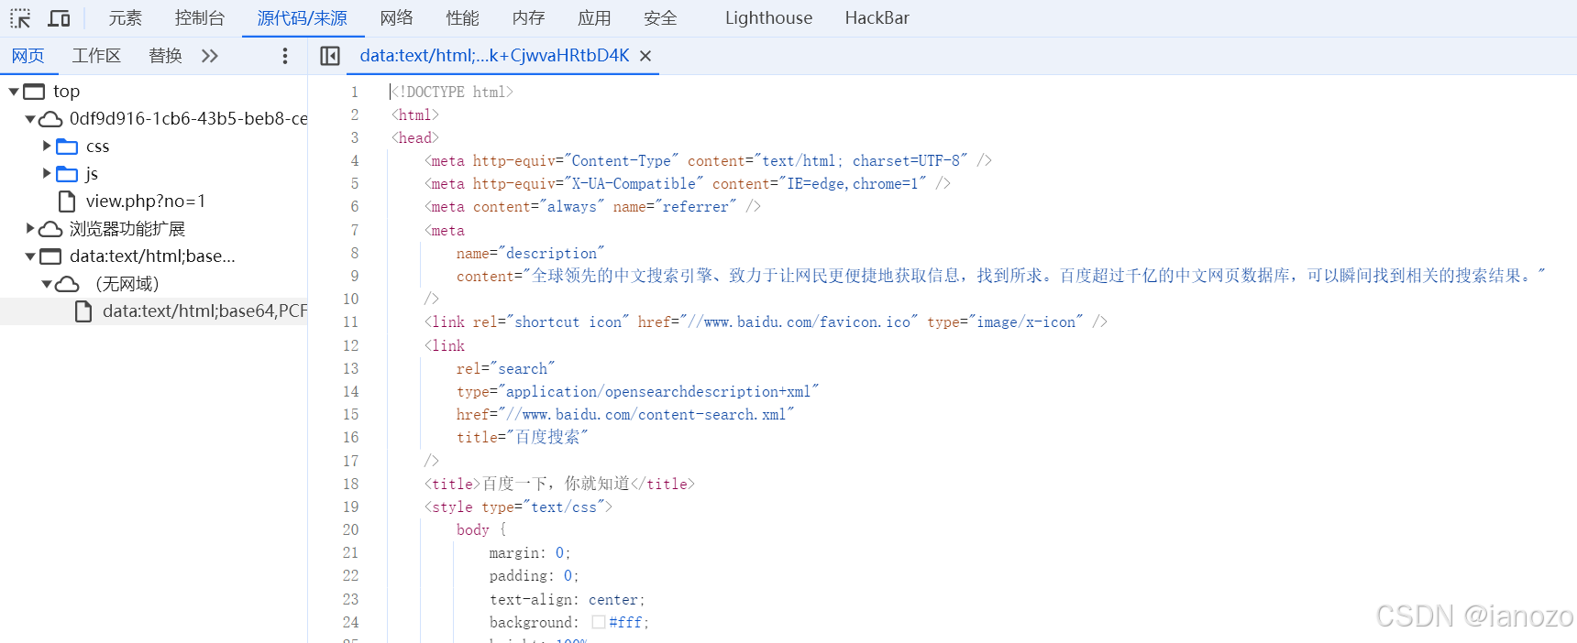Open the 安全 panel tab

pyautogui.click(x=661, y=18)
